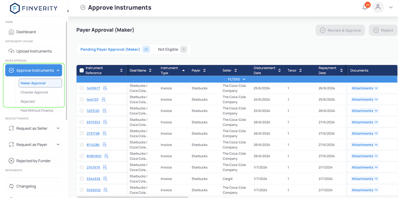Expand the Request as Seller menu
The image size is (398, 198).
[34, 128]
